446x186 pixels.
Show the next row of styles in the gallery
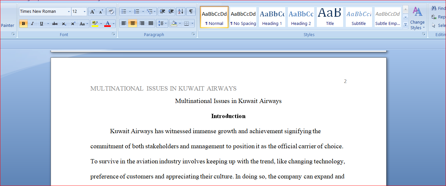(406, 17)
